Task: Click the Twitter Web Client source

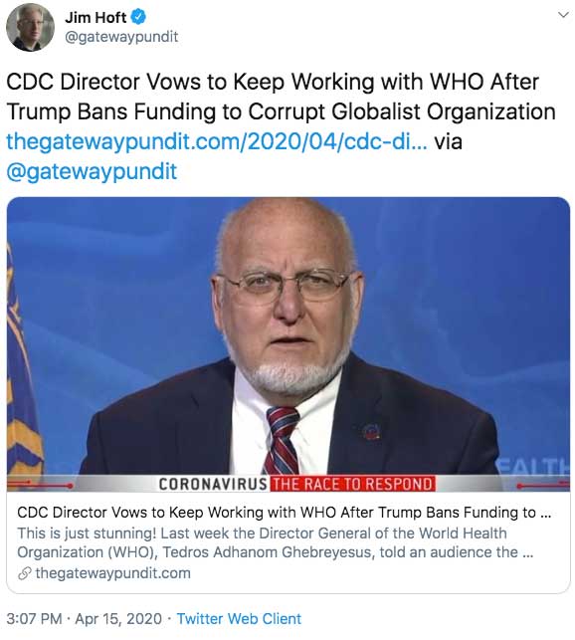Action: click(239, 619)
